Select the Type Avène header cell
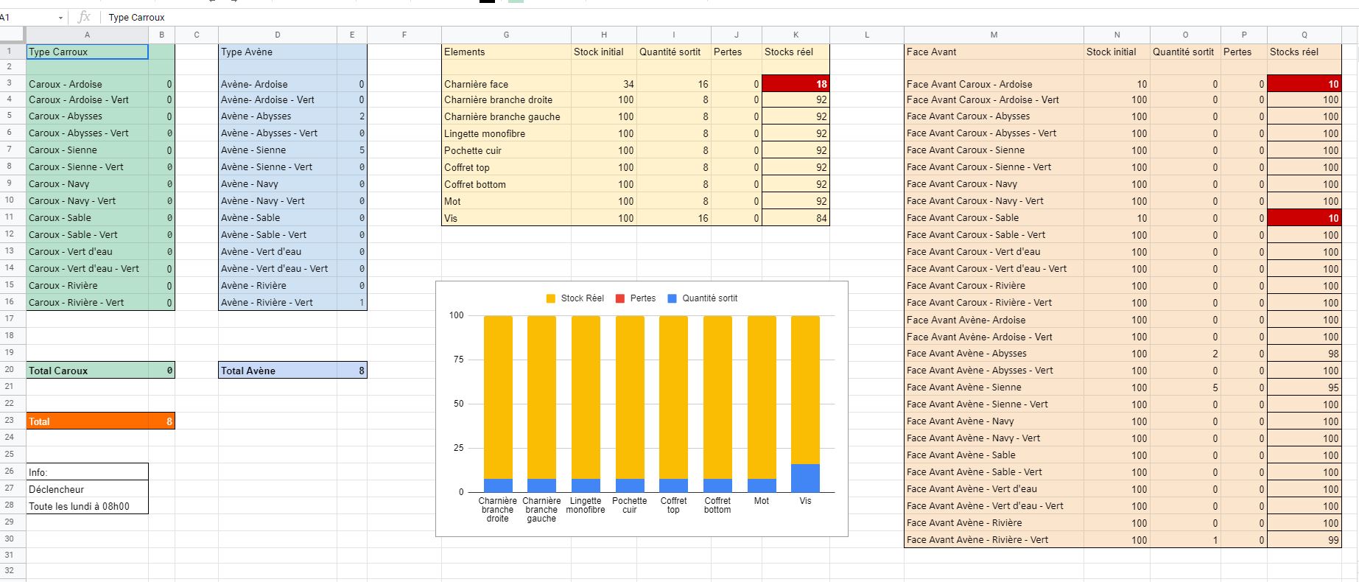1359x582 pixels. [x=277, y=52]
